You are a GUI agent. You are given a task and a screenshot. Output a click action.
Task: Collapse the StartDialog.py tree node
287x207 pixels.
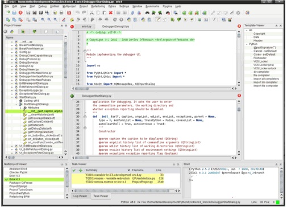12,97
